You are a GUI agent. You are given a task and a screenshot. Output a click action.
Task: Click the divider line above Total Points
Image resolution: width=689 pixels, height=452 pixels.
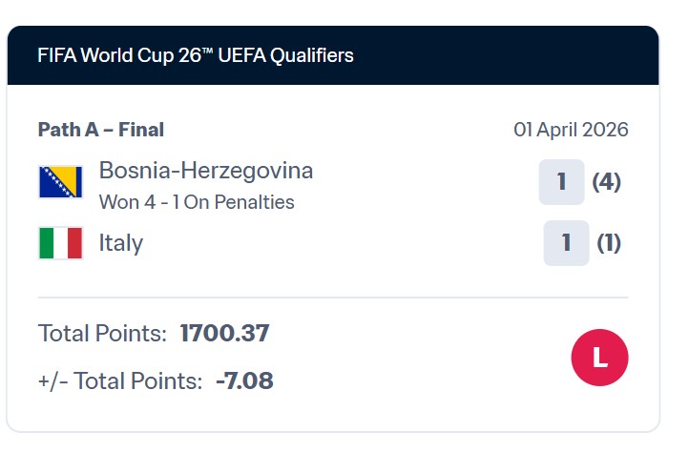tap(333, 298)
